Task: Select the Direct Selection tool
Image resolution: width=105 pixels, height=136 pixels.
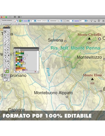Action: pos(8,32)
